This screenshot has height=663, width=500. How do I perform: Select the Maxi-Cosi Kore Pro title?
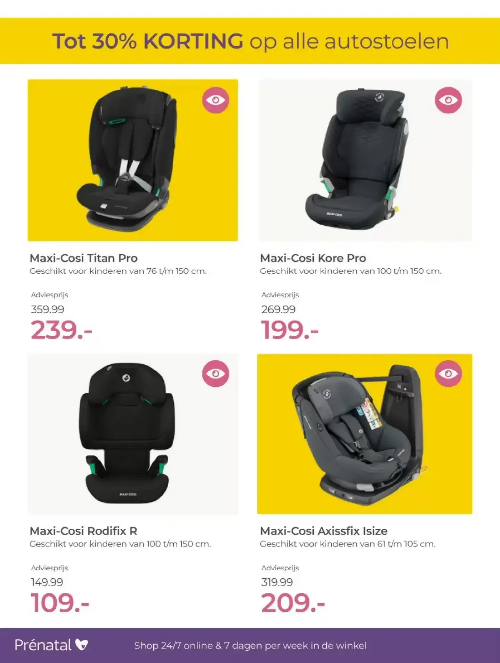(313, 258)
